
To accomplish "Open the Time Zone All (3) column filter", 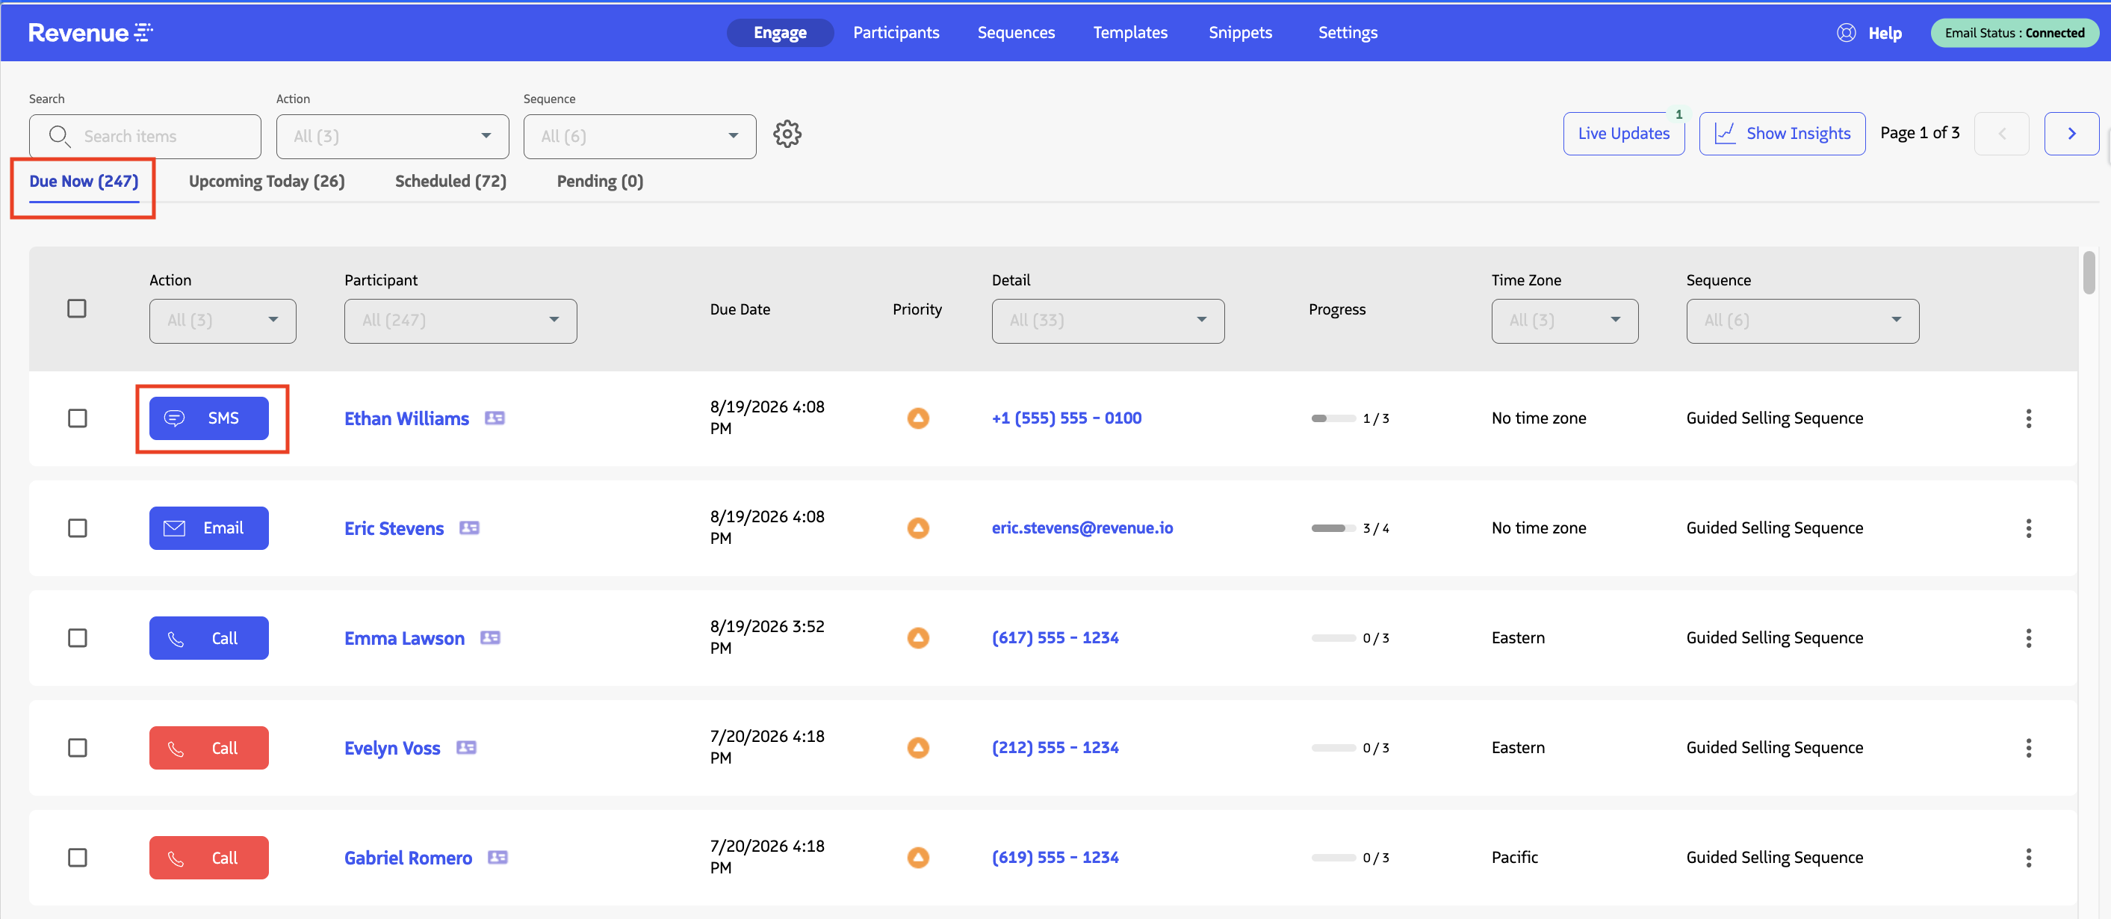I will tap(1564, 321).
